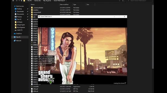
Task: Open 'ertugurl gaze' folder in the sidebar
Action: [21, 25]
